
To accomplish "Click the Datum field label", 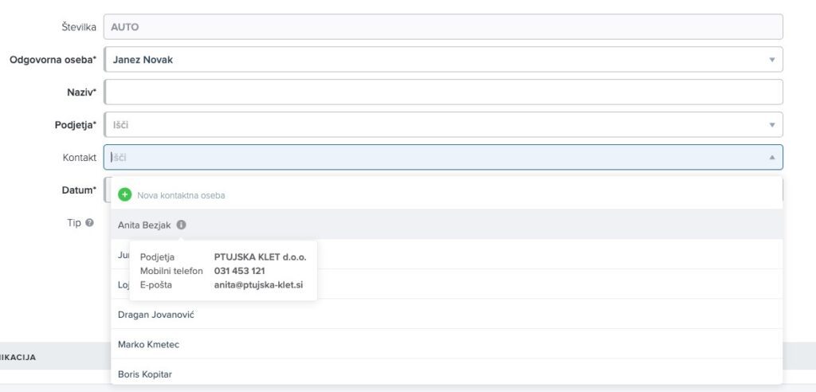I will 79,190.
